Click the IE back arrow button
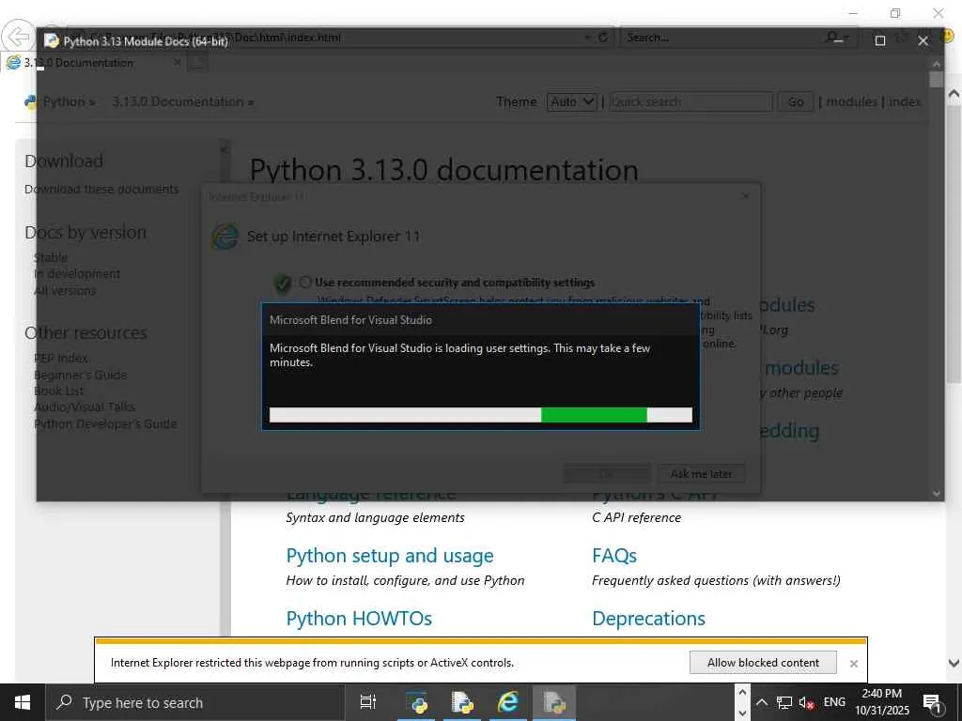This screenshot has width=962, height=721. click(17, 37)
